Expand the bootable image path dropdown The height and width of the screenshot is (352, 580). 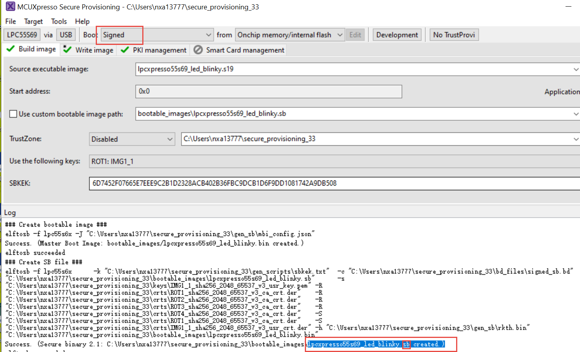(576, 114)
